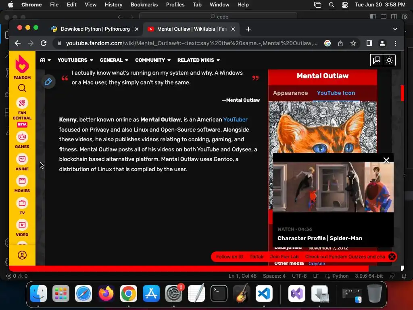
Task: Dismiss the red Fandom promo banner
Action: click(392, 257)
